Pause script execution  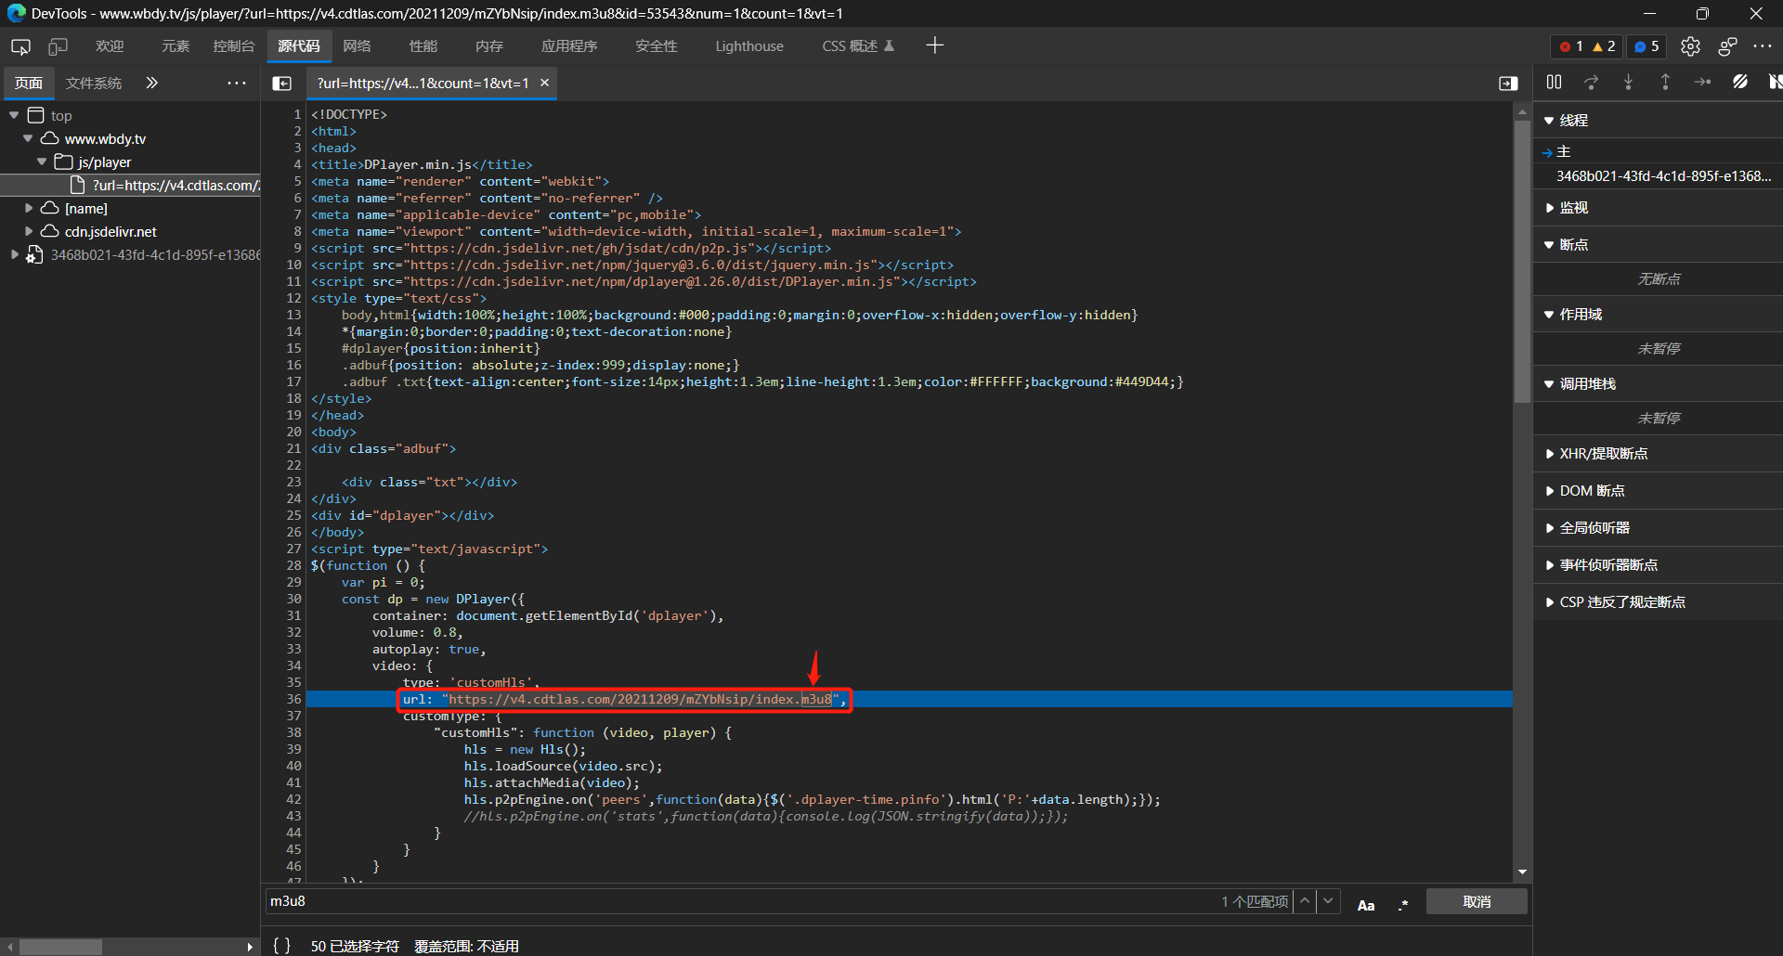[1554, 83]
